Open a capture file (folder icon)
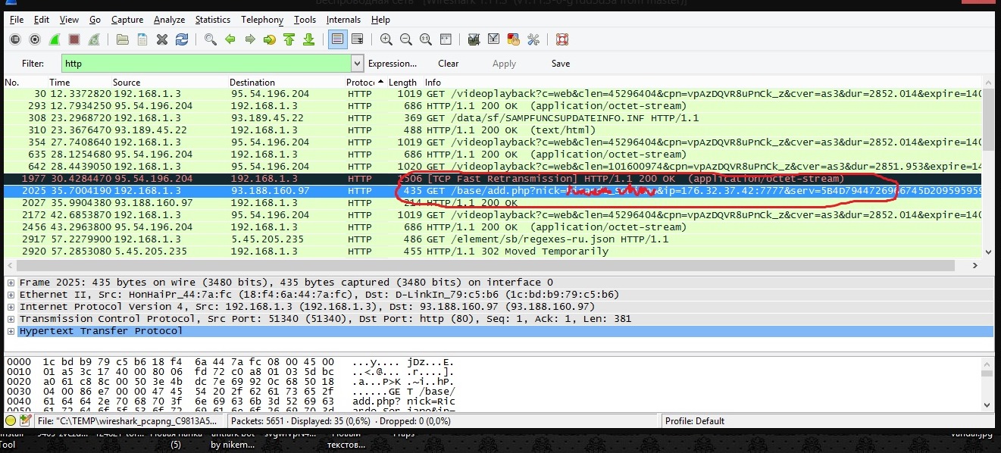The image size is (1001, 453). coord(122,39)
